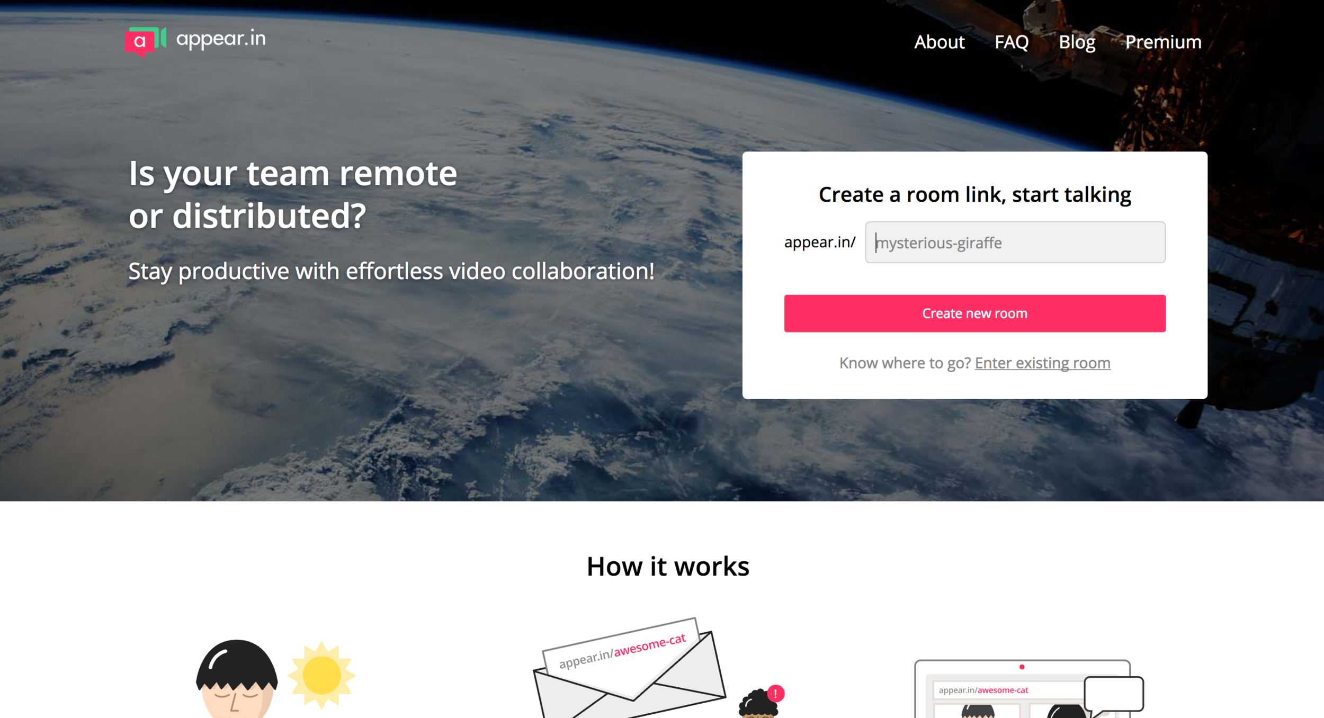This screenshot has width=1324, height=718.
Task: Click the yellow sun illustration
Action: (x=321, y=675)
